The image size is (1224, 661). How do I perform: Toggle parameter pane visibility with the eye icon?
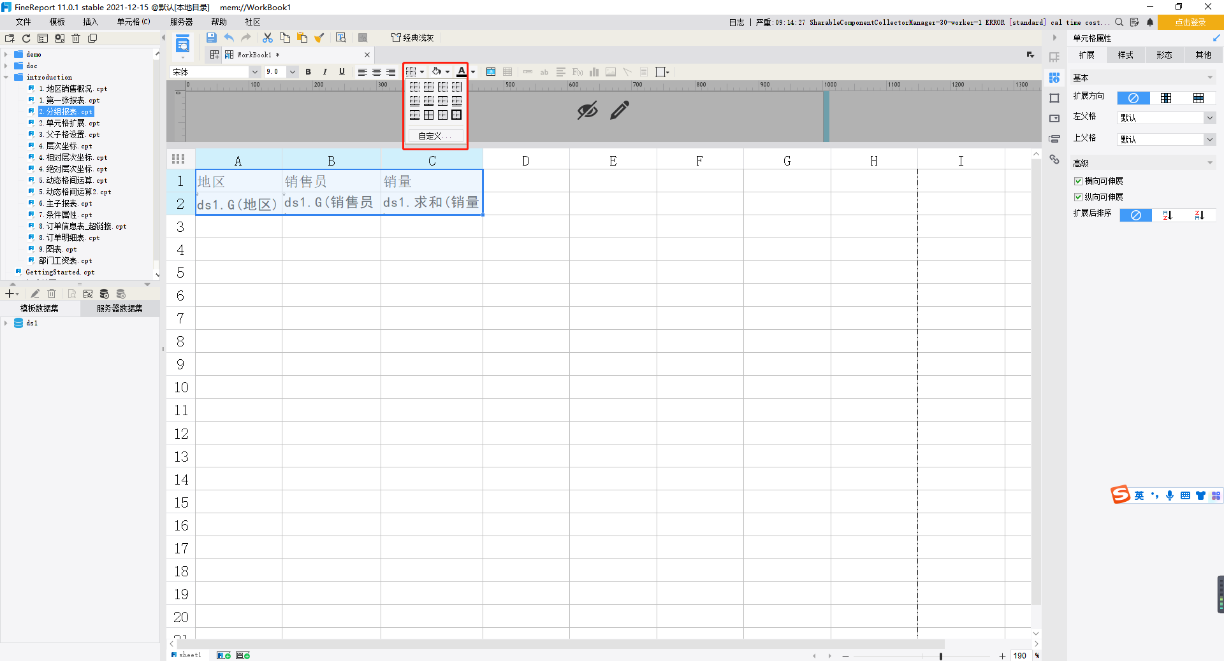(x=586, y=110)
